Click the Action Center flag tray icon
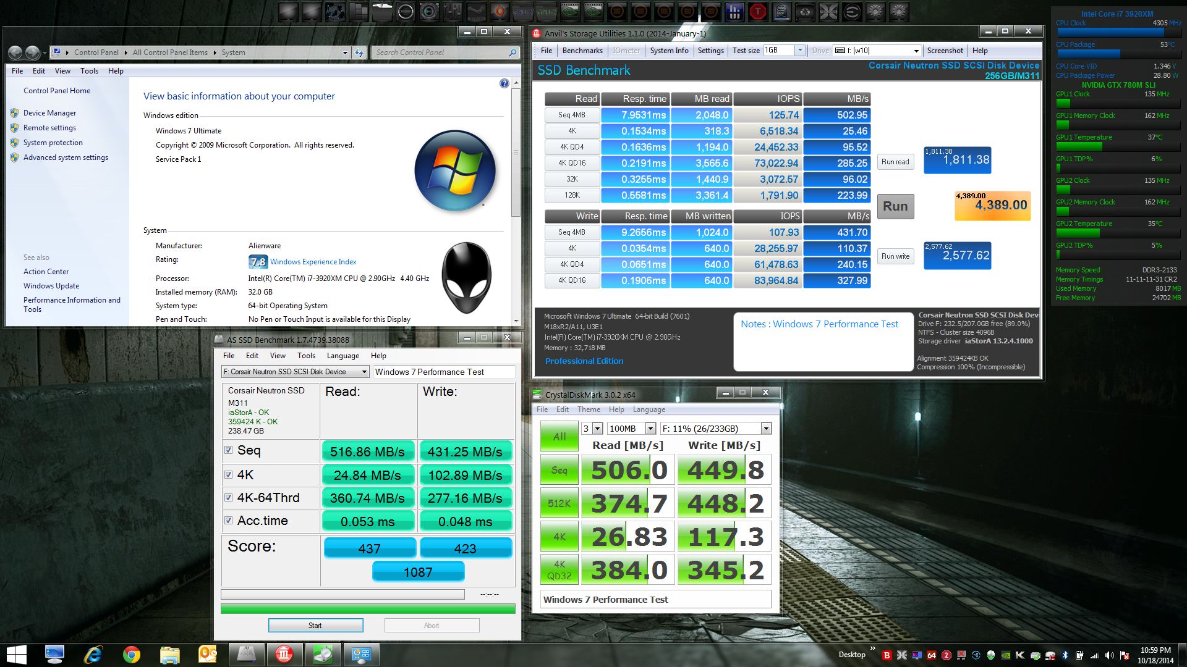 [x=1125, y=655]
